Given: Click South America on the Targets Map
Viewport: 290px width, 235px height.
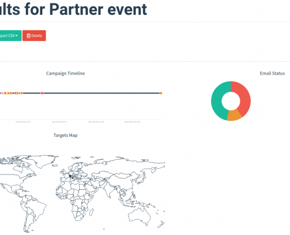Looking at the screenshot, I should [x=32, y=210].
